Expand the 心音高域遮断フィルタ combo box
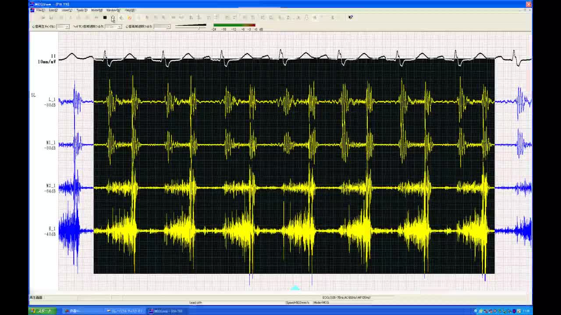 coord(168,27)
